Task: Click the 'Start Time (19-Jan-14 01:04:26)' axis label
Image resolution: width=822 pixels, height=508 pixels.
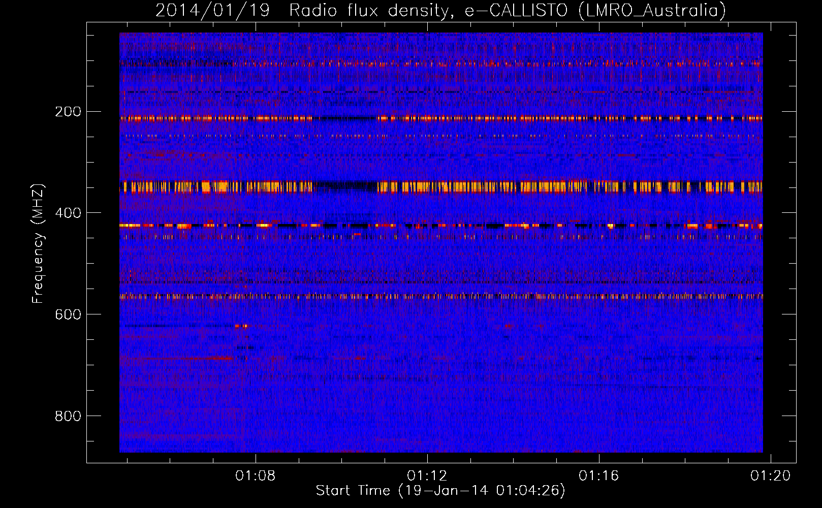Action: coord(440,491)
